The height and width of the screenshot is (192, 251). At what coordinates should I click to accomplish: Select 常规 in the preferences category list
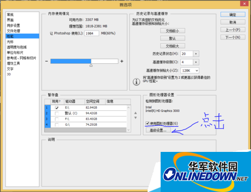[x=10, y=15]
